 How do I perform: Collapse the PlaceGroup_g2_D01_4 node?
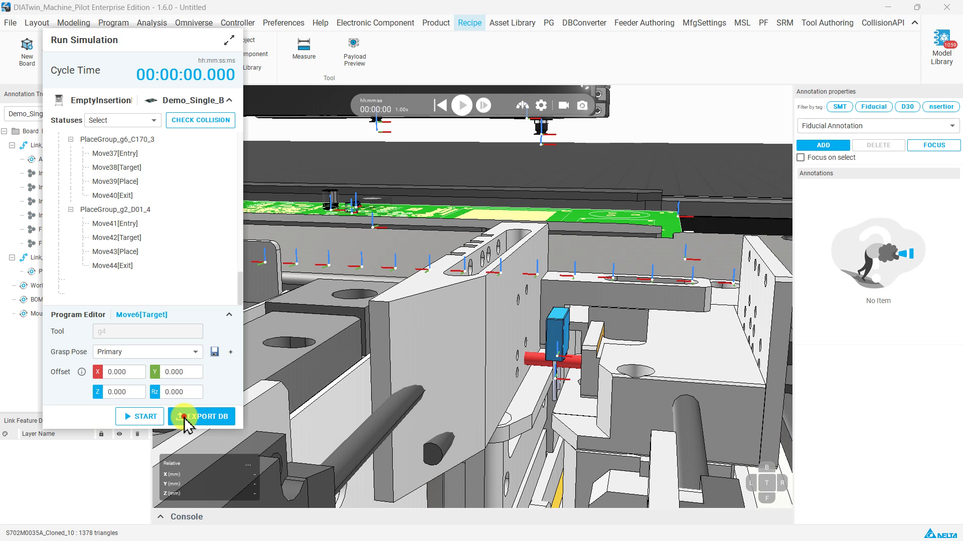[x=71, y=209]
